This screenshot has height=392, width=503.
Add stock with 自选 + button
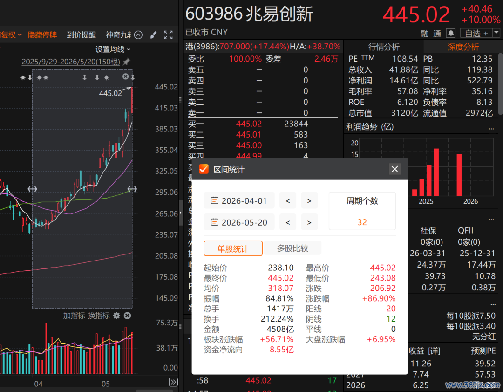[x=476, y=33]
